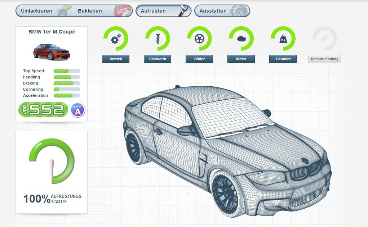Click the purple Klasse A badge

77,110
